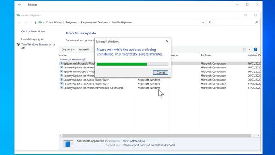Click the icon of the highlighted first update row

pos(61,63)
